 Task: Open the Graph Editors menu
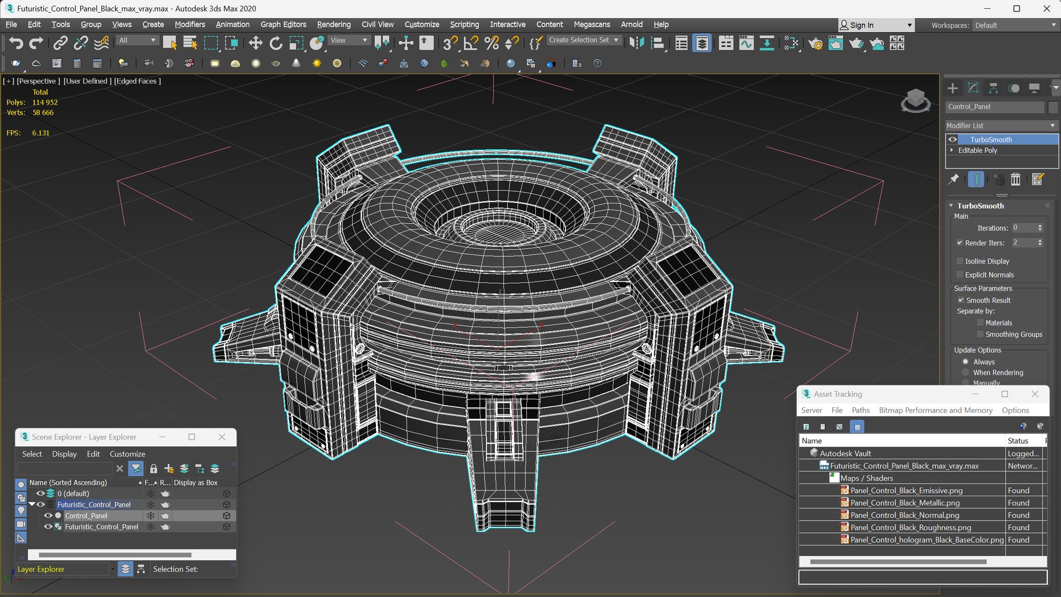(x=283, y=24)
